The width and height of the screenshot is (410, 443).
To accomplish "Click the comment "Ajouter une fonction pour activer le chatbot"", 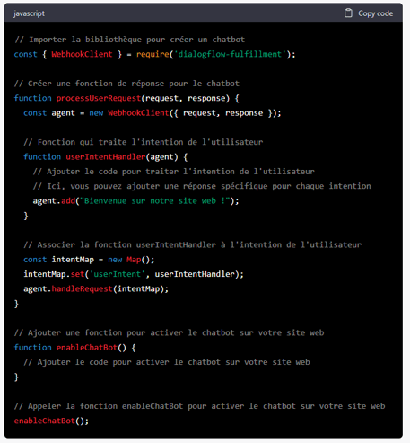I will coord(170,333).
